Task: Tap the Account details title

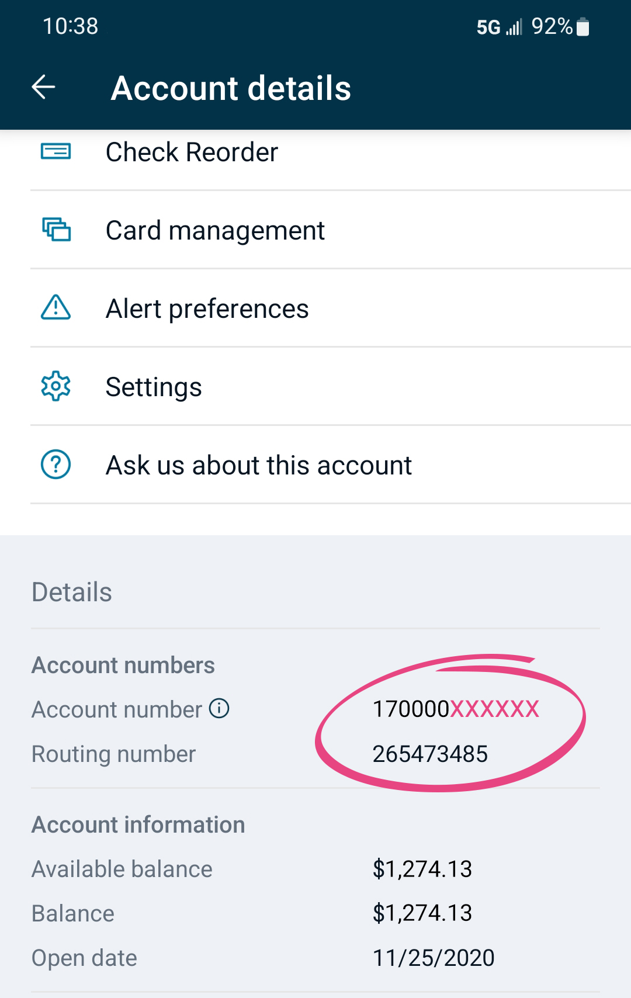Action: click(231, 88)
